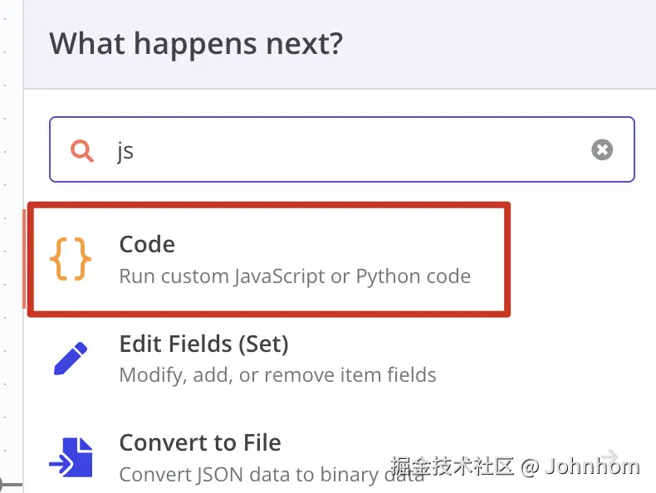Viewport: 656px width, 493px height.
Task: Click empty header space right of the title
Action: 498,43
